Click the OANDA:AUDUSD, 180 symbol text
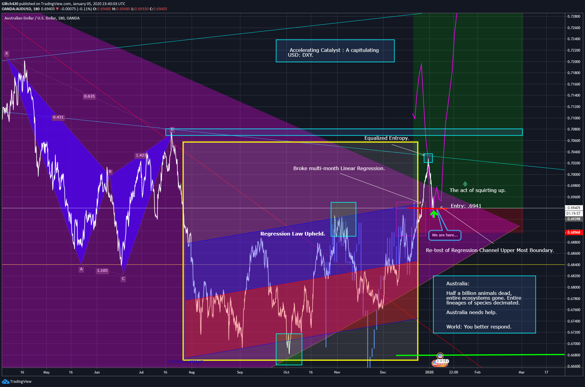The image size is (585, 387). click(x=21, y=9)
